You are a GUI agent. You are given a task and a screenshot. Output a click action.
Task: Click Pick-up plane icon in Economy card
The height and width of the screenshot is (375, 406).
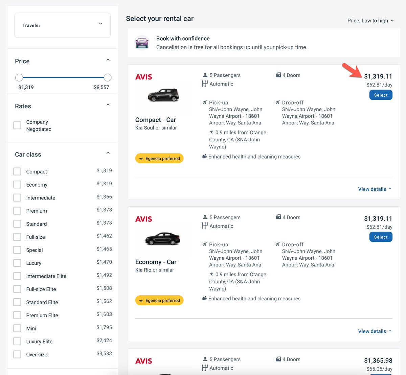[x=204, y=244]
